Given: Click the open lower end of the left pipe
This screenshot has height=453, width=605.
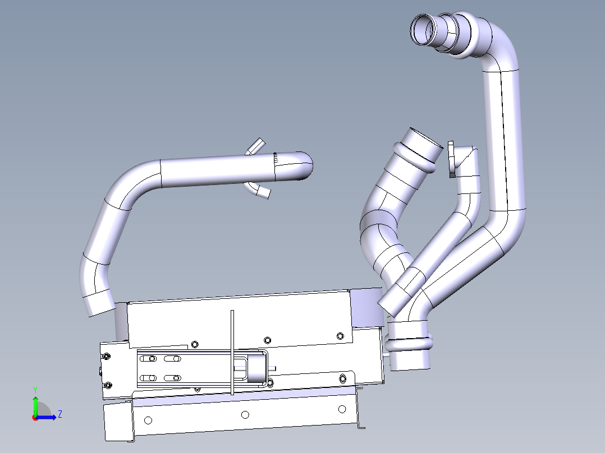Looking at the screenshot, I should click(99, 307).
